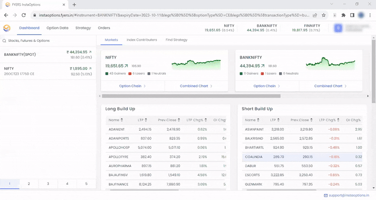Click the Stocks, Futures & Options search field
This screenshot has height=200, width=376.
[x=48, y=41]
